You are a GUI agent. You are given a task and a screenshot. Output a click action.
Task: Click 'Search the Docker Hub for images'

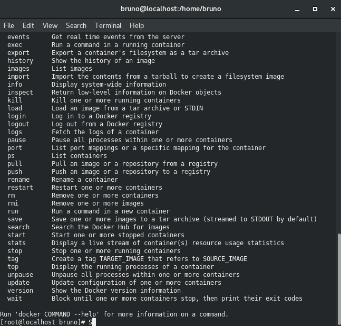pyautogui.click(x=111, y=227)
